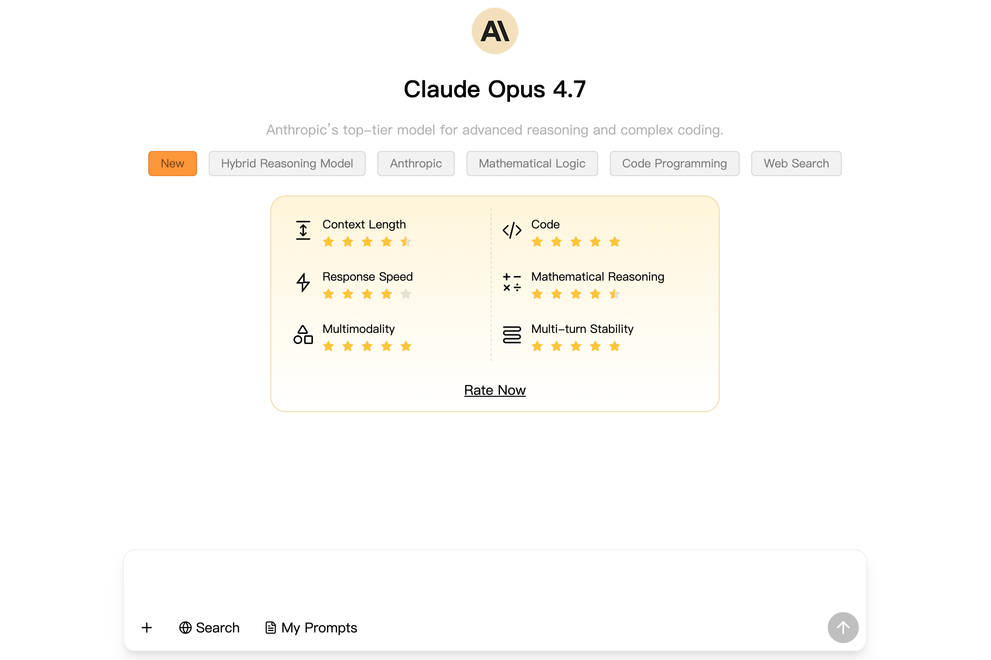Viewport: 991px width, 660px height.
Task: Select the Hybrid Reasoning Model tag
Action: (x=287, y=164)
